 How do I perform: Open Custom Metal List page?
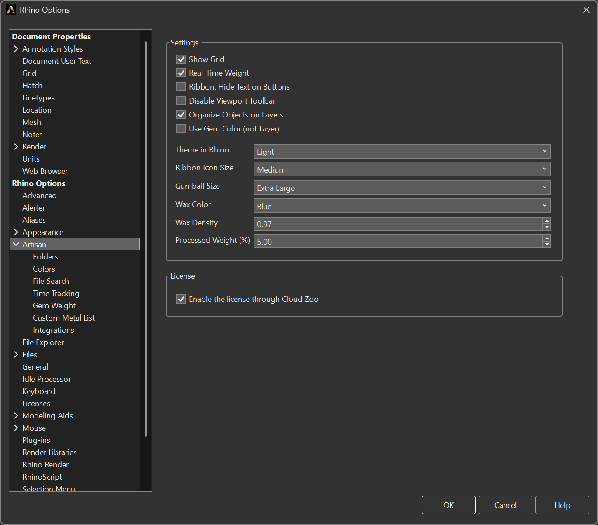64,318
